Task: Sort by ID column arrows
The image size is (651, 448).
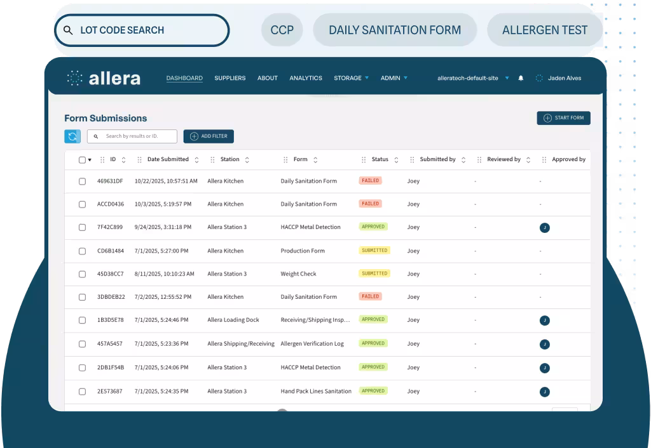Action: (x=123, y=160)
